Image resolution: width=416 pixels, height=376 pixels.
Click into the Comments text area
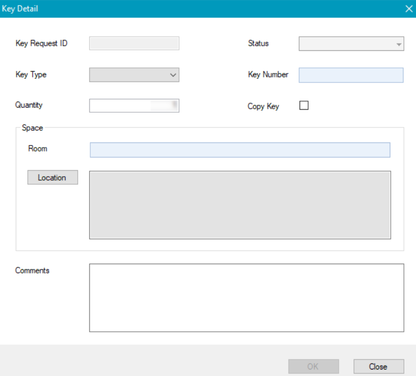(247, 297)
